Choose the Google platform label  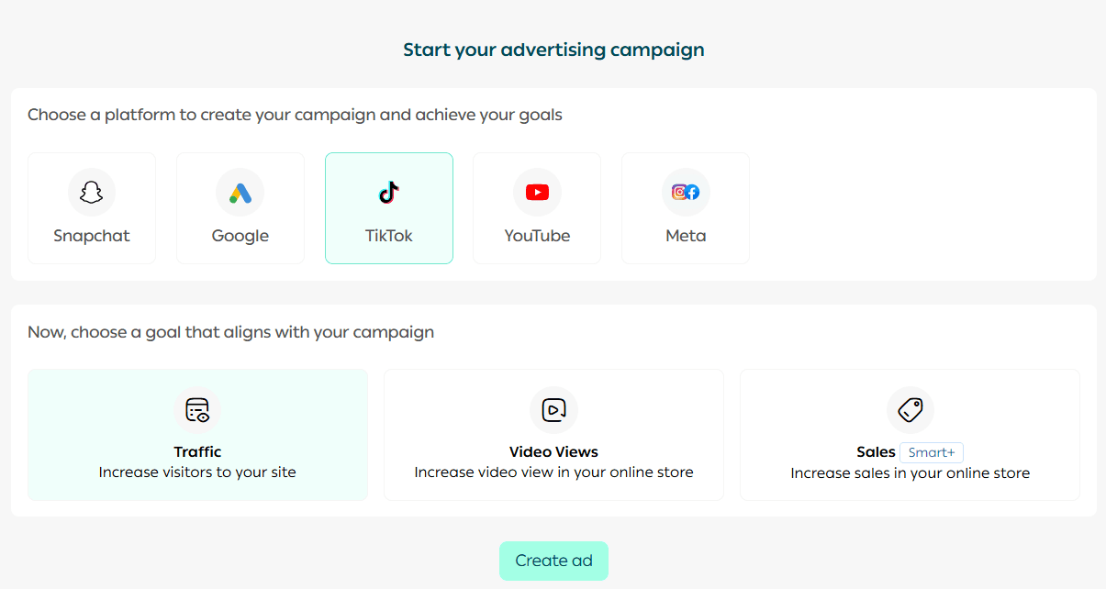coord(240,236)
